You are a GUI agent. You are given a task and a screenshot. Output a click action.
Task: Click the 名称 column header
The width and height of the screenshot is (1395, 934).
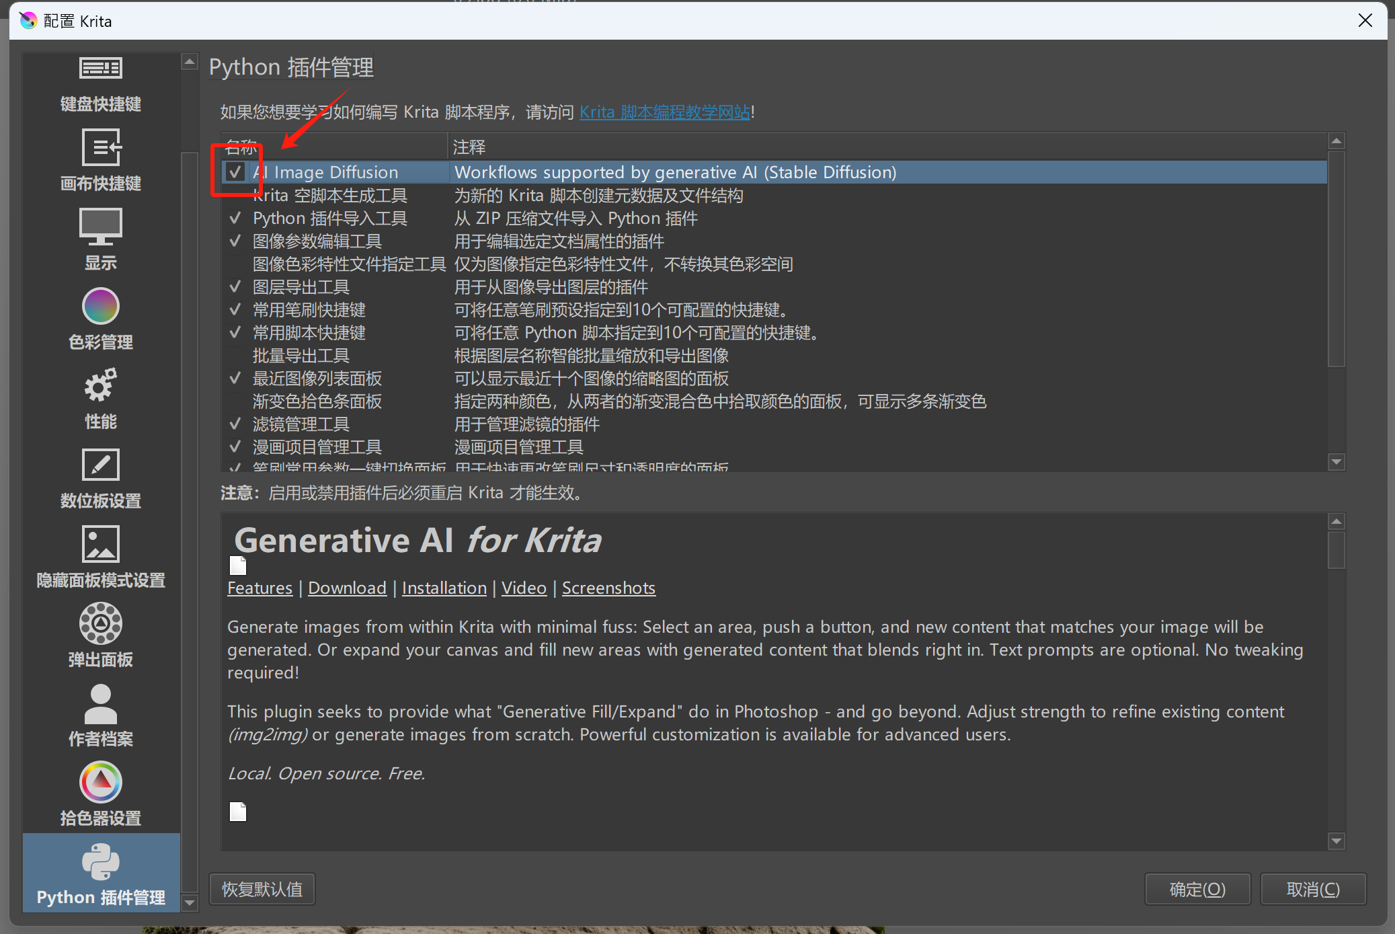[335, 147]
